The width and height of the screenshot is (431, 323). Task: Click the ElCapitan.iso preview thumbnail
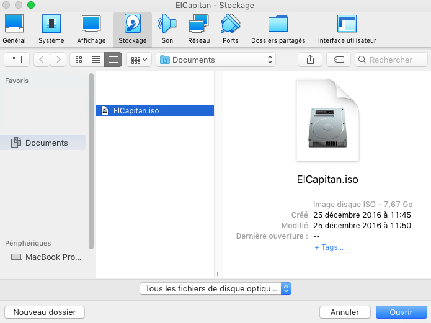(x=327, y=120)
